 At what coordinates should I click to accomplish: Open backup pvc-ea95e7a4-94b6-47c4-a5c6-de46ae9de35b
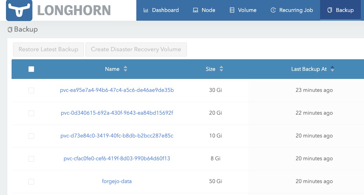coord(117,90)
